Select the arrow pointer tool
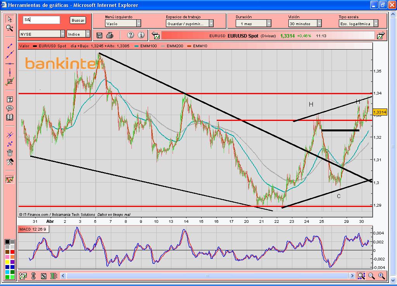 click(10, 19)
